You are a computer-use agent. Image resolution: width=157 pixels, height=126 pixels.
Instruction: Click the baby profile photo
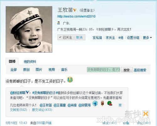click(29, 29)
